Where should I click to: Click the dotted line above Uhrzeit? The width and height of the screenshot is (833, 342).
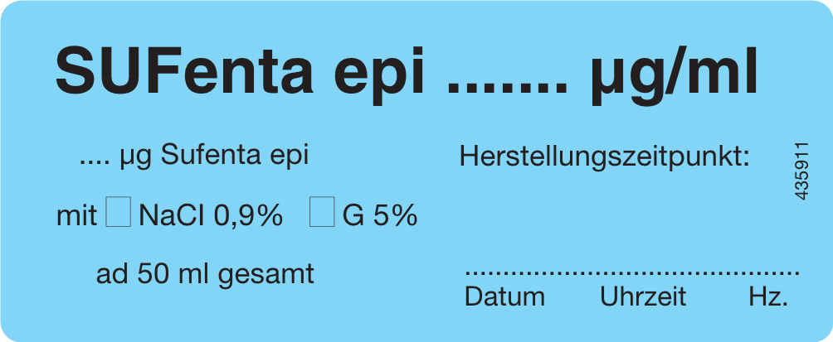pos(643,273)
